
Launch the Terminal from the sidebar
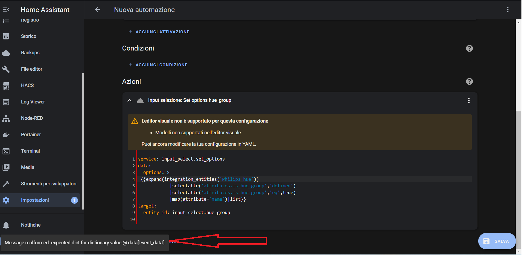coord(30,151)
